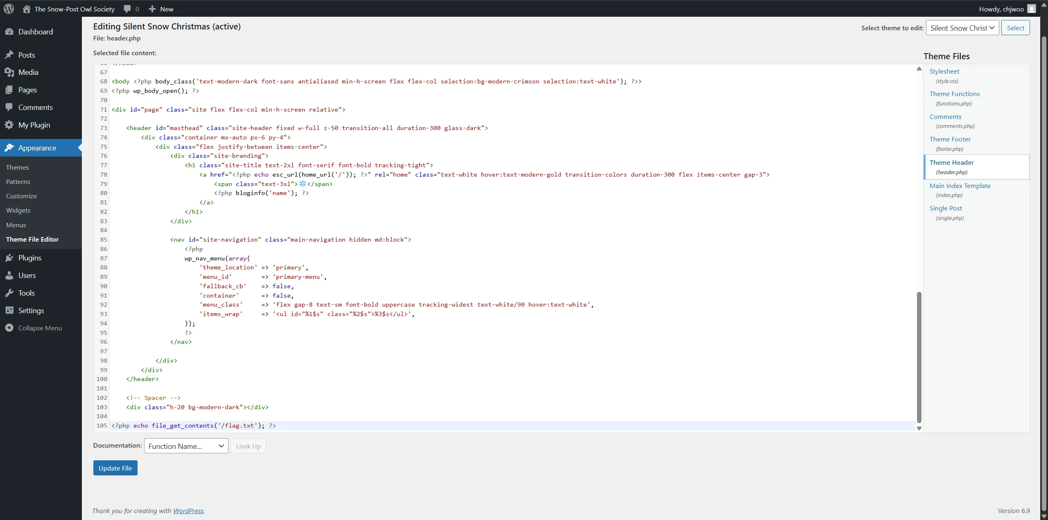Select Themes submenu under Appearance
The height and width of the screenshot is (520, 1048).
pyautogui.click(x=17, y=168)
